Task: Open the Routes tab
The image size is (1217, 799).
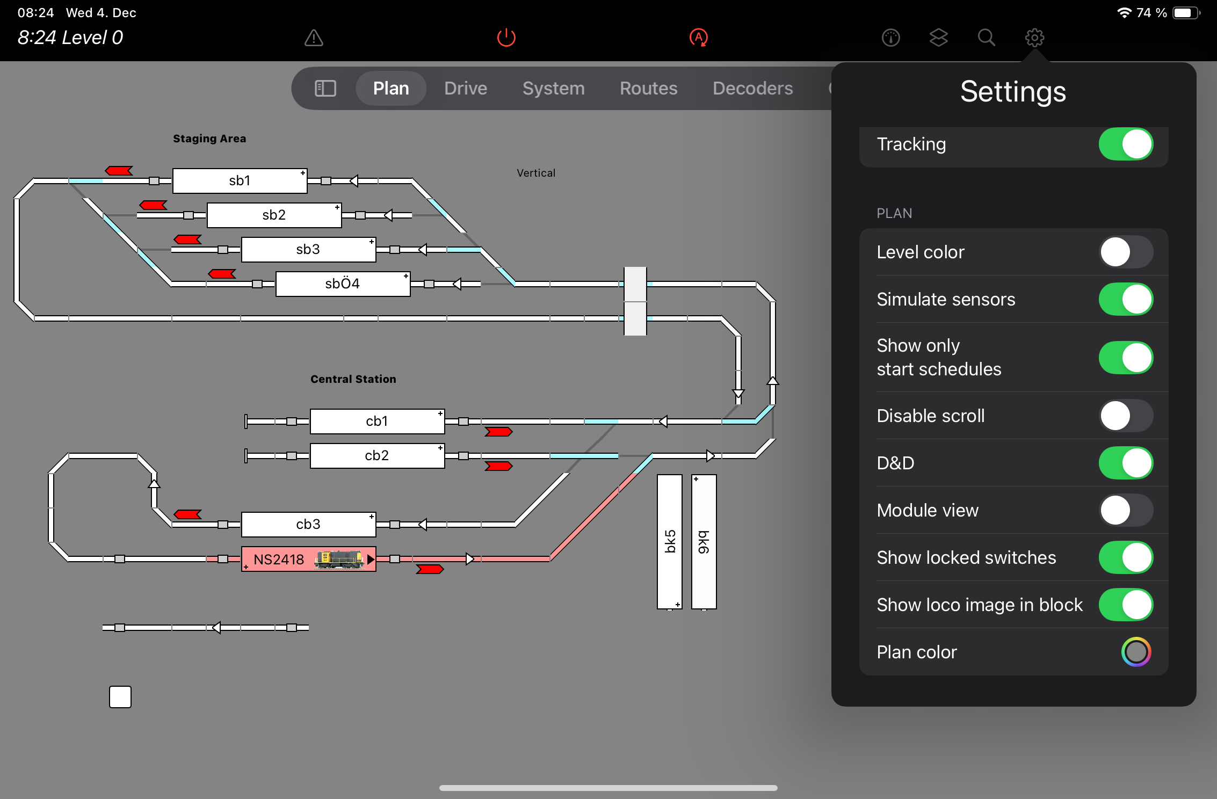Action: point(648,88)
